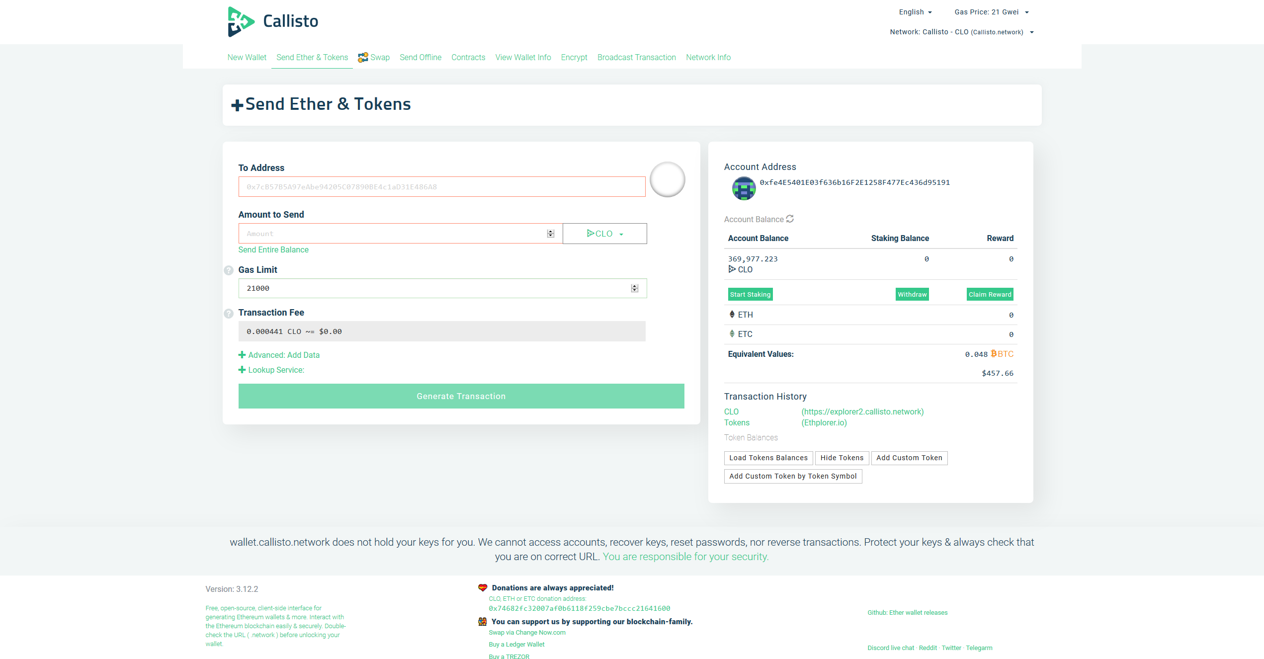Click the Tokens transaction history link
Image resolution: width=1264 pixels, height=659 pixels.
[737, 422]
